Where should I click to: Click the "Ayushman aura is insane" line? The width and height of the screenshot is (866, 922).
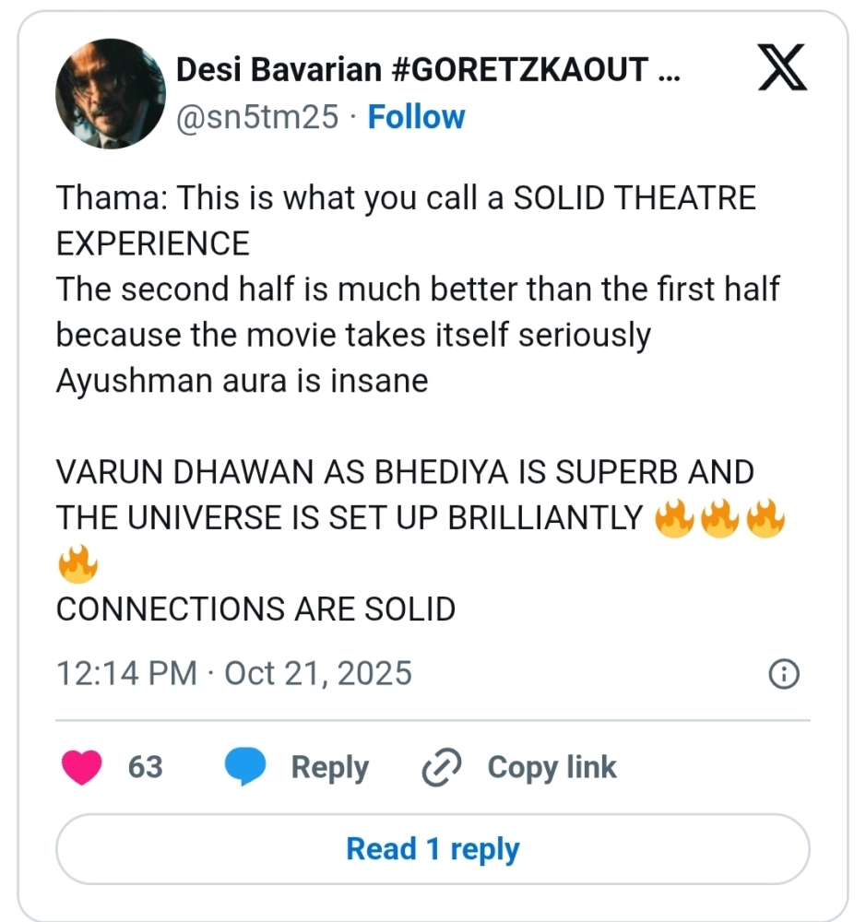242,381
